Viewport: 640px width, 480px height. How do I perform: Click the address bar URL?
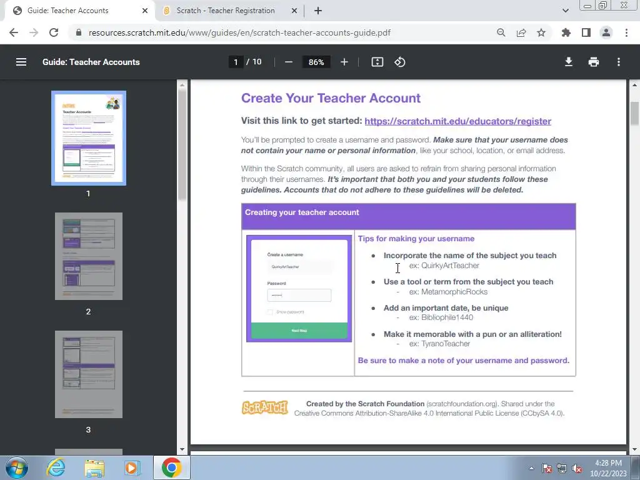pos(239,32)
